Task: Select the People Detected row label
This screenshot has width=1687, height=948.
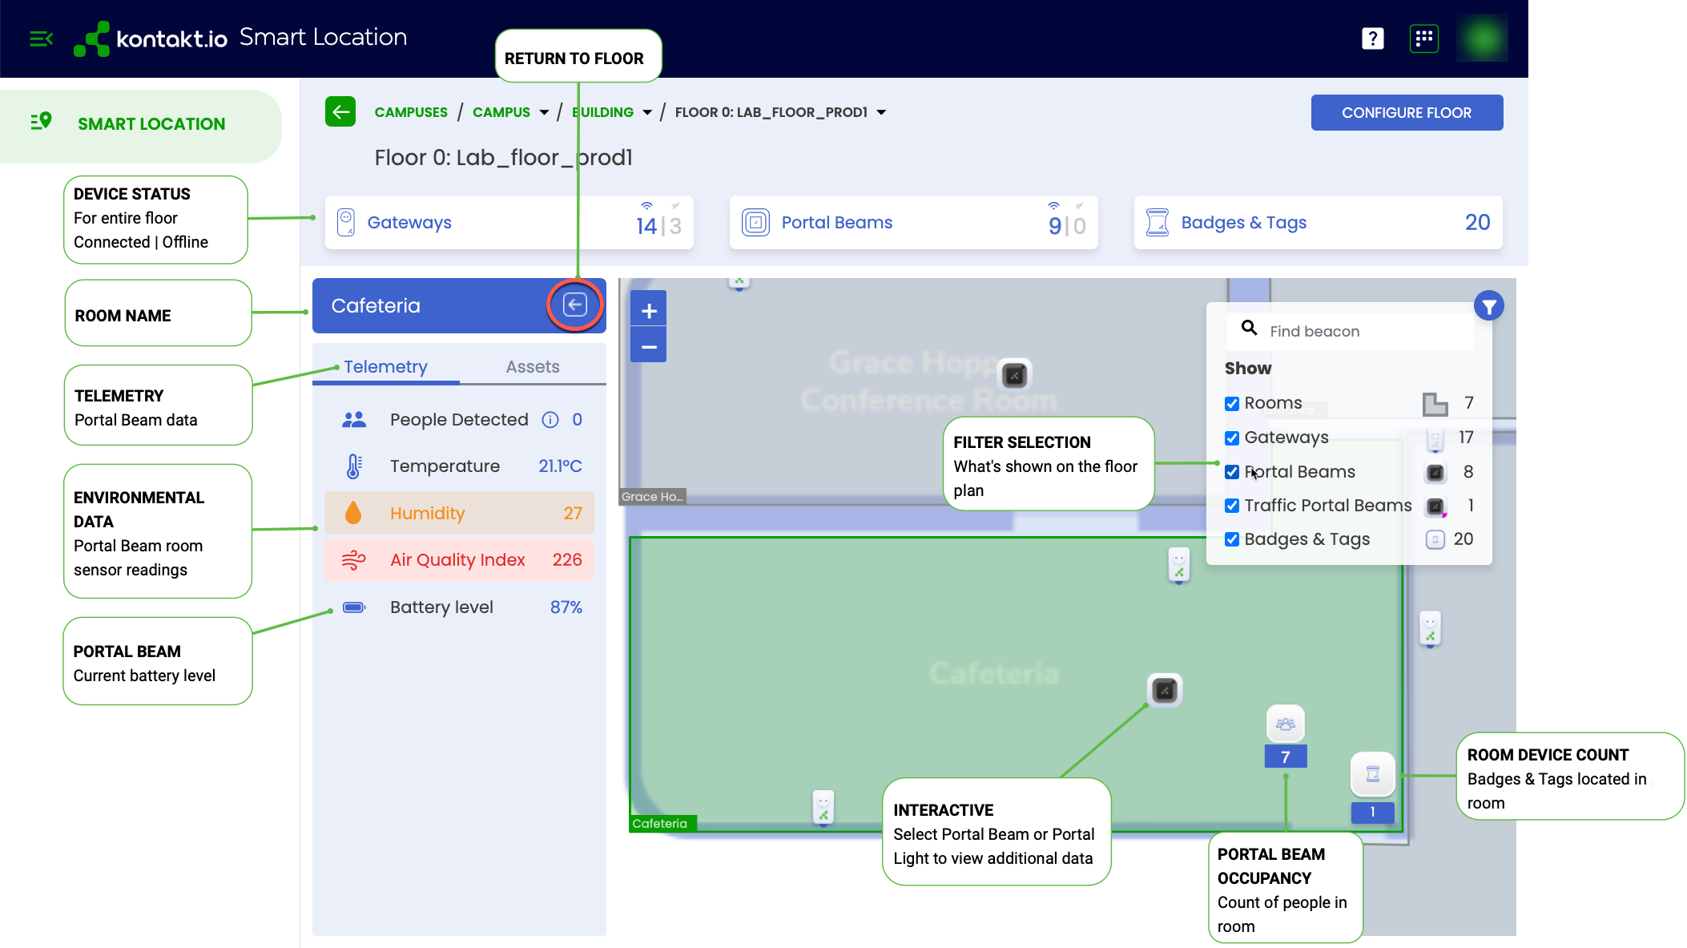Action: click(x=459, y=420)
